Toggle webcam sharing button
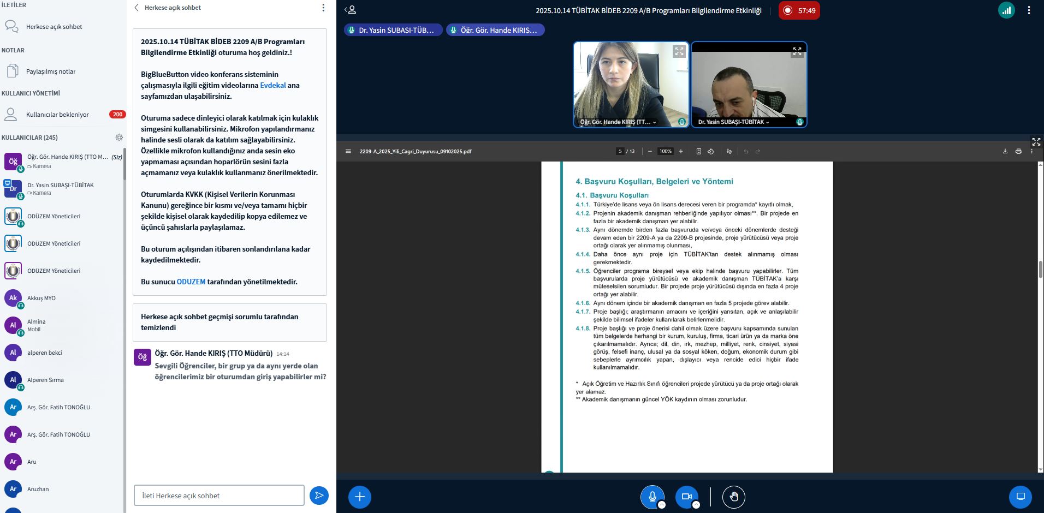 pyautogui.click(x=686, y=496)
